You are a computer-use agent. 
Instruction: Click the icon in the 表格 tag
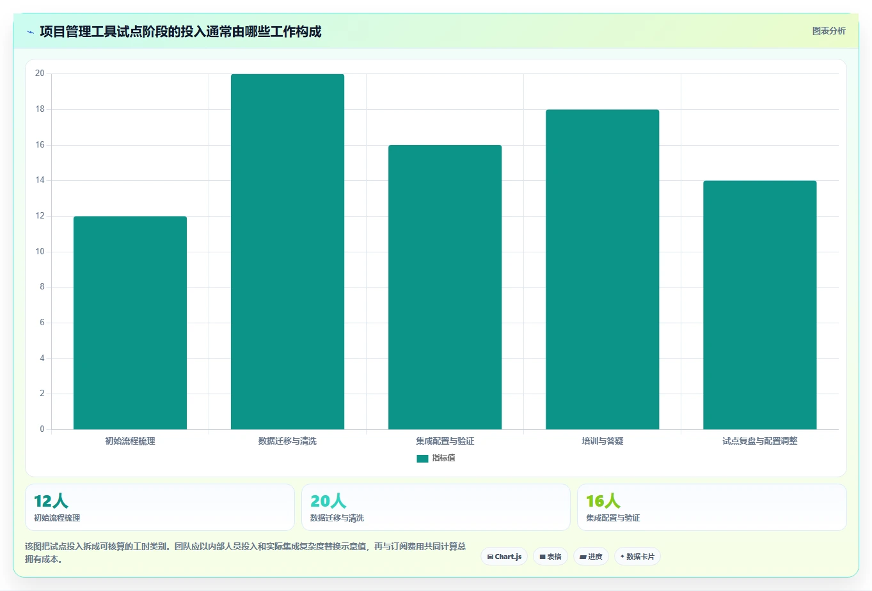point(543,557)
